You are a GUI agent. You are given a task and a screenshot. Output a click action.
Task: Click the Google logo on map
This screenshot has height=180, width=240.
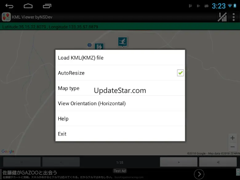8,151
